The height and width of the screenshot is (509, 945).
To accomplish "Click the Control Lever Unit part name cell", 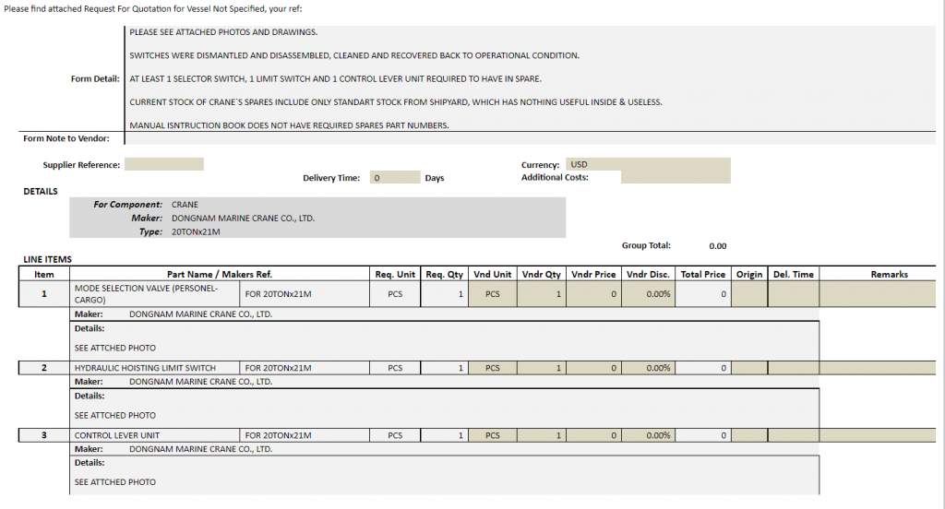I will click(x=155, y=435).
